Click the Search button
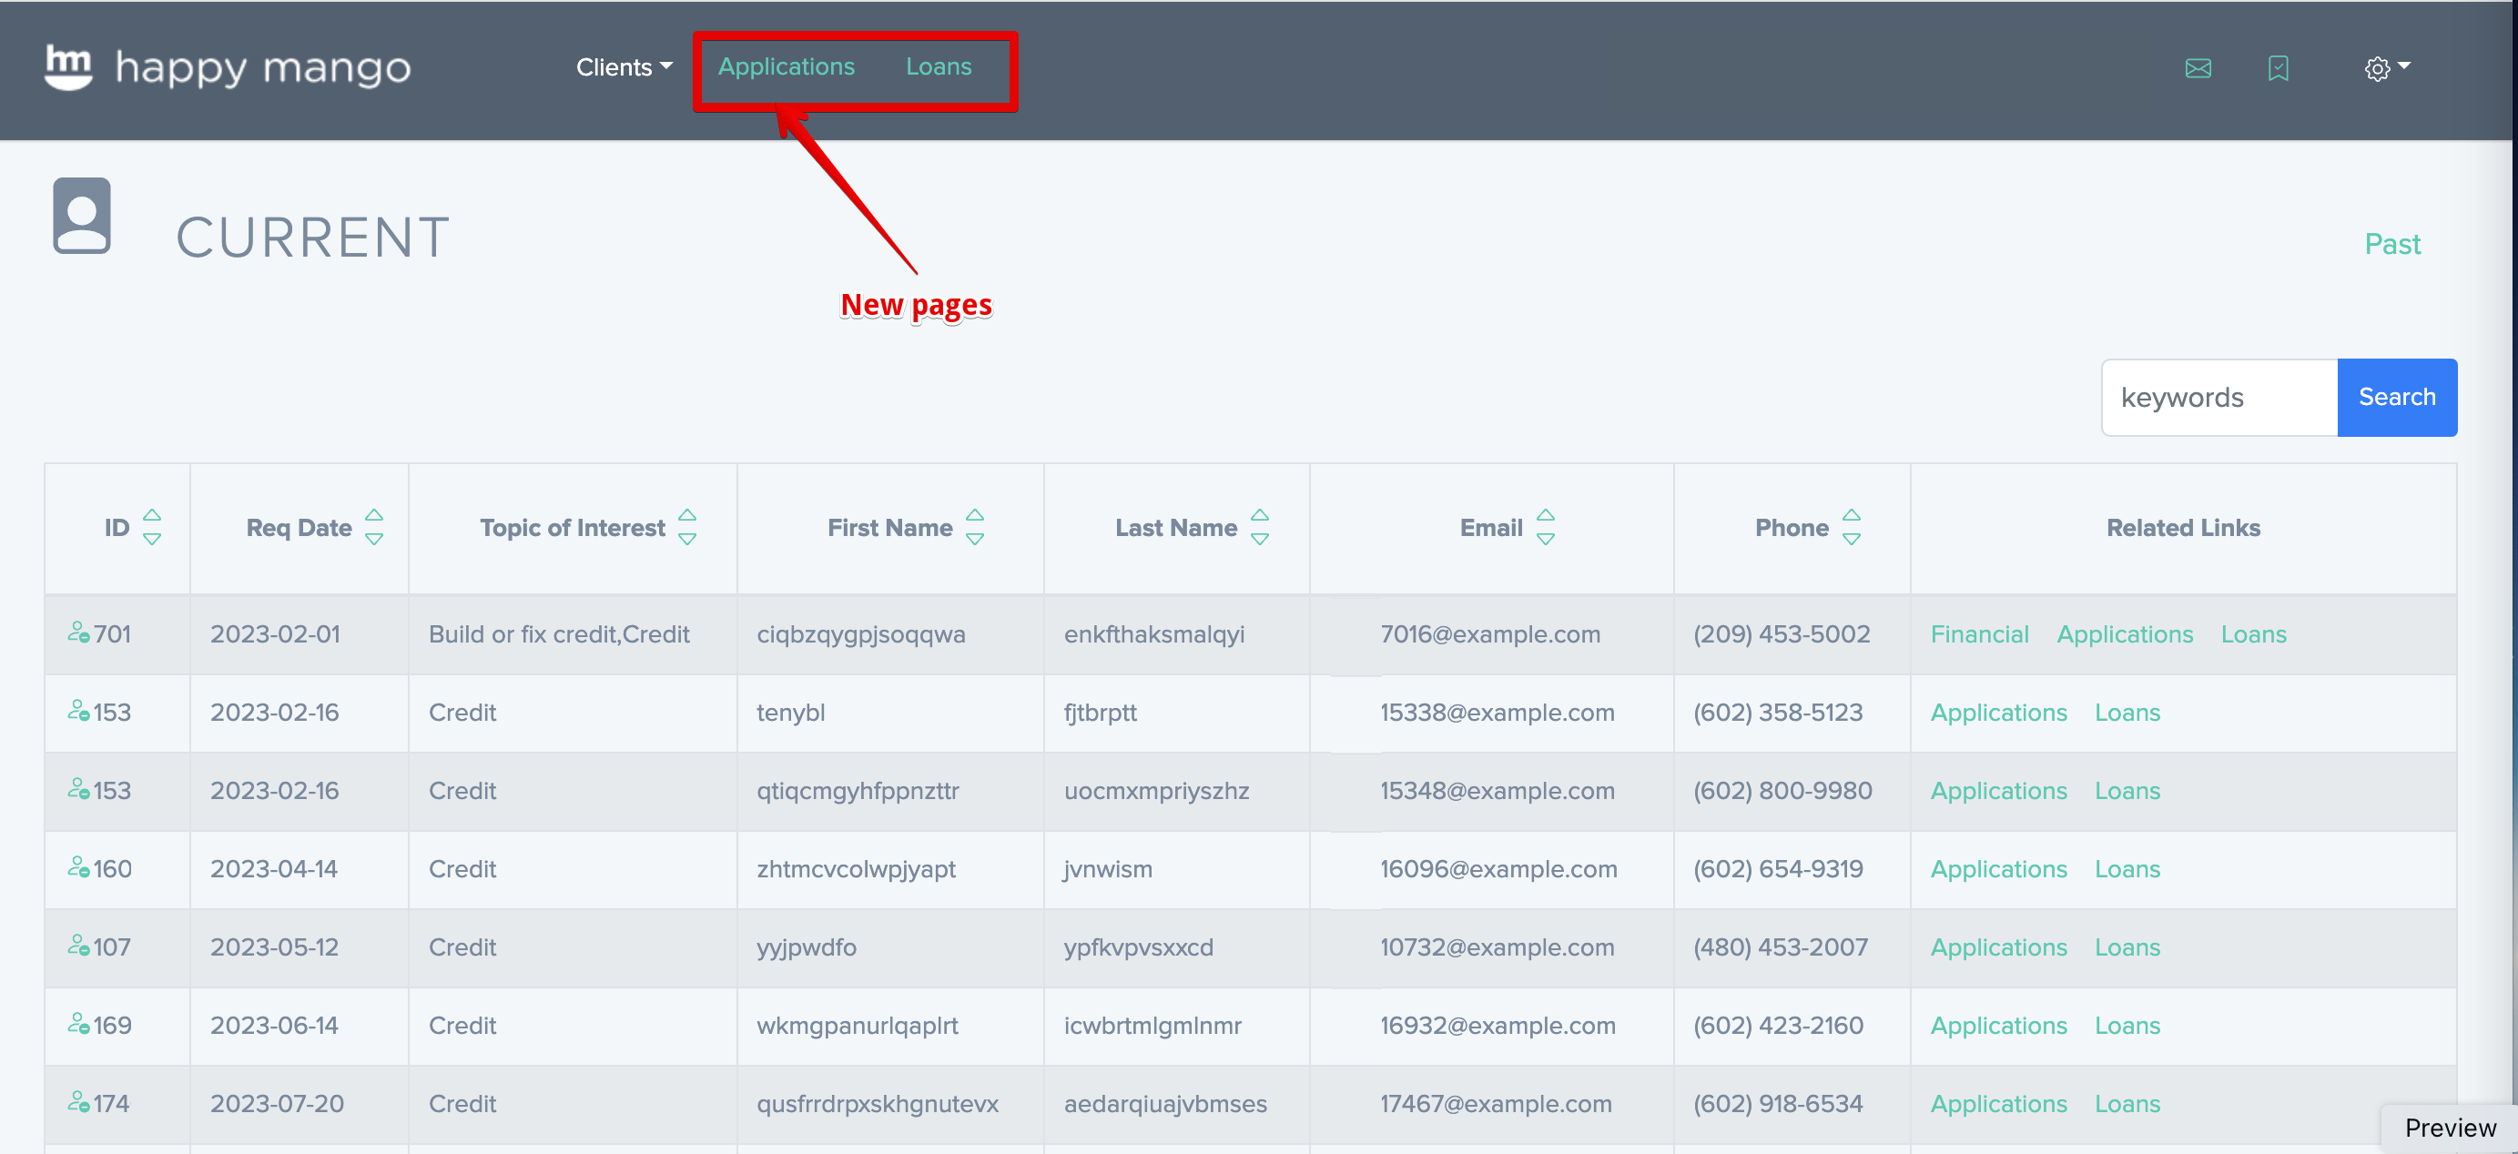 [2397, 397]
